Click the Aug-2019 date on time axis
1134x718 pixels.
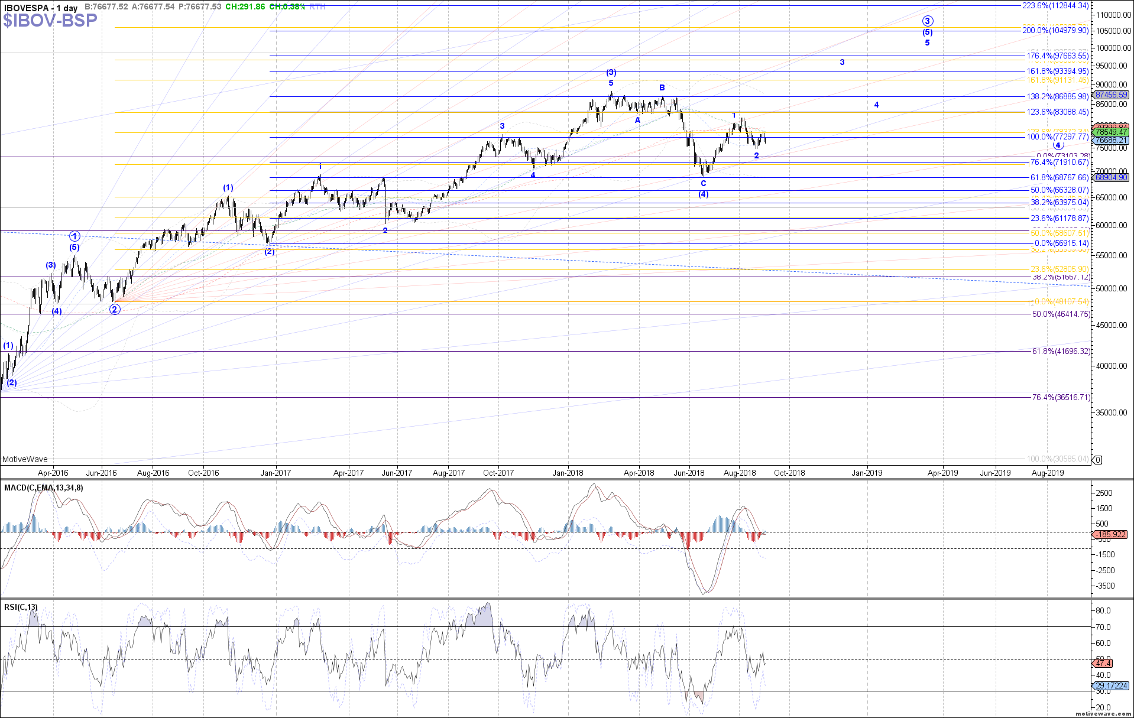tap(1048, 473)
